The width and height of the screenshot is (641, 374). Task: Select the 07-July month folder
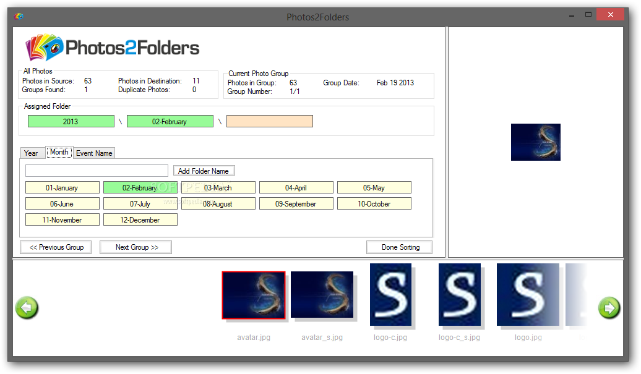(140, 203)
